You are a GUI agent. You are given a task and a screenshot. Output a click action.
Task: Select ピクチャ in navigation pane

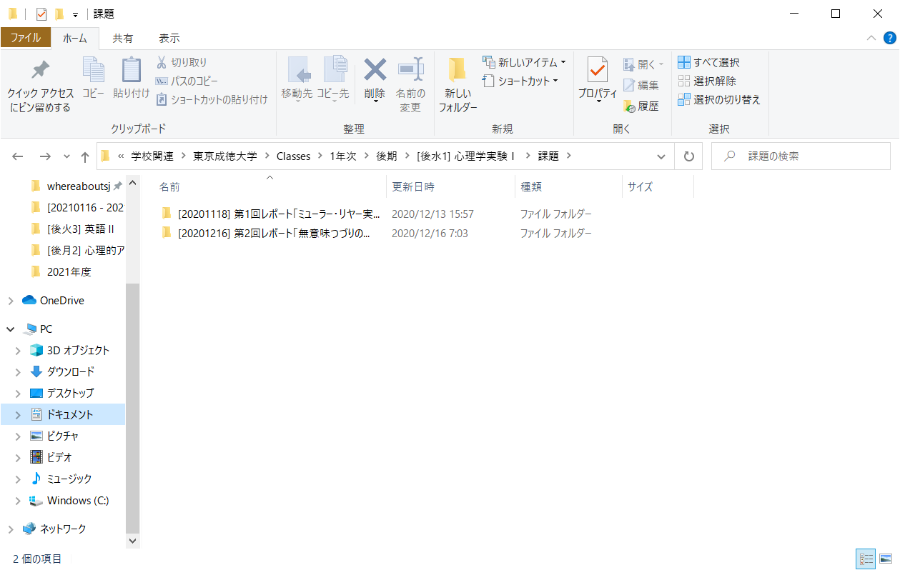pyautogui.click(x=62, y=436)
